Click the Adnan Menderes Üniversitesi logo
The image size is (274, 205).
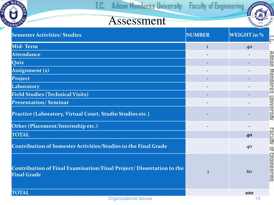(13, 13)
